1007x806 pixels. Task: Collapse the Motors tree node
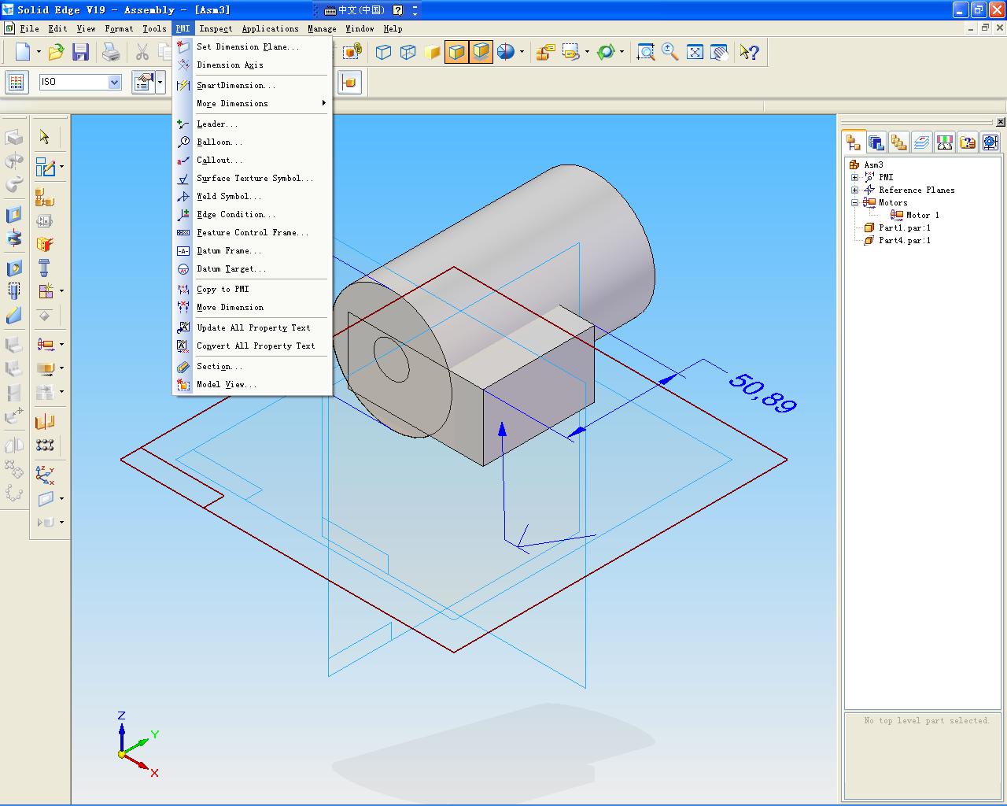pyautogui.click(x=855, y=202)
